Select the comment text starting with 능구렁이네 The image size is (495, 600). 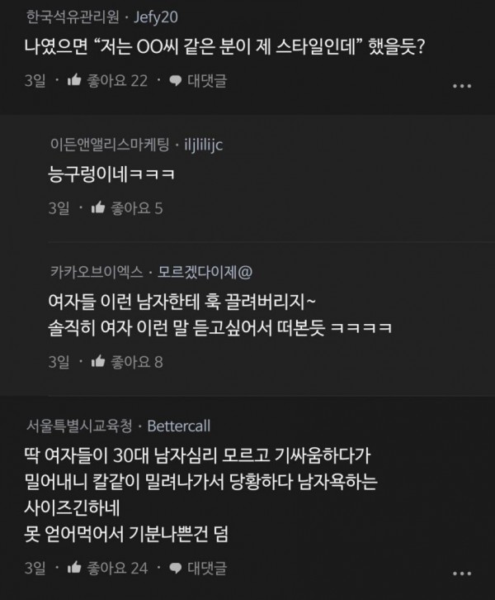[111, 174]
